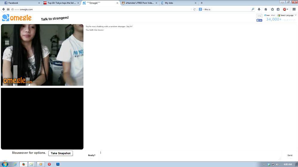Switch to Firefox in the taskbar
Image resolution: width=298 pixels, height=167 pixels.
pos(24,164)
